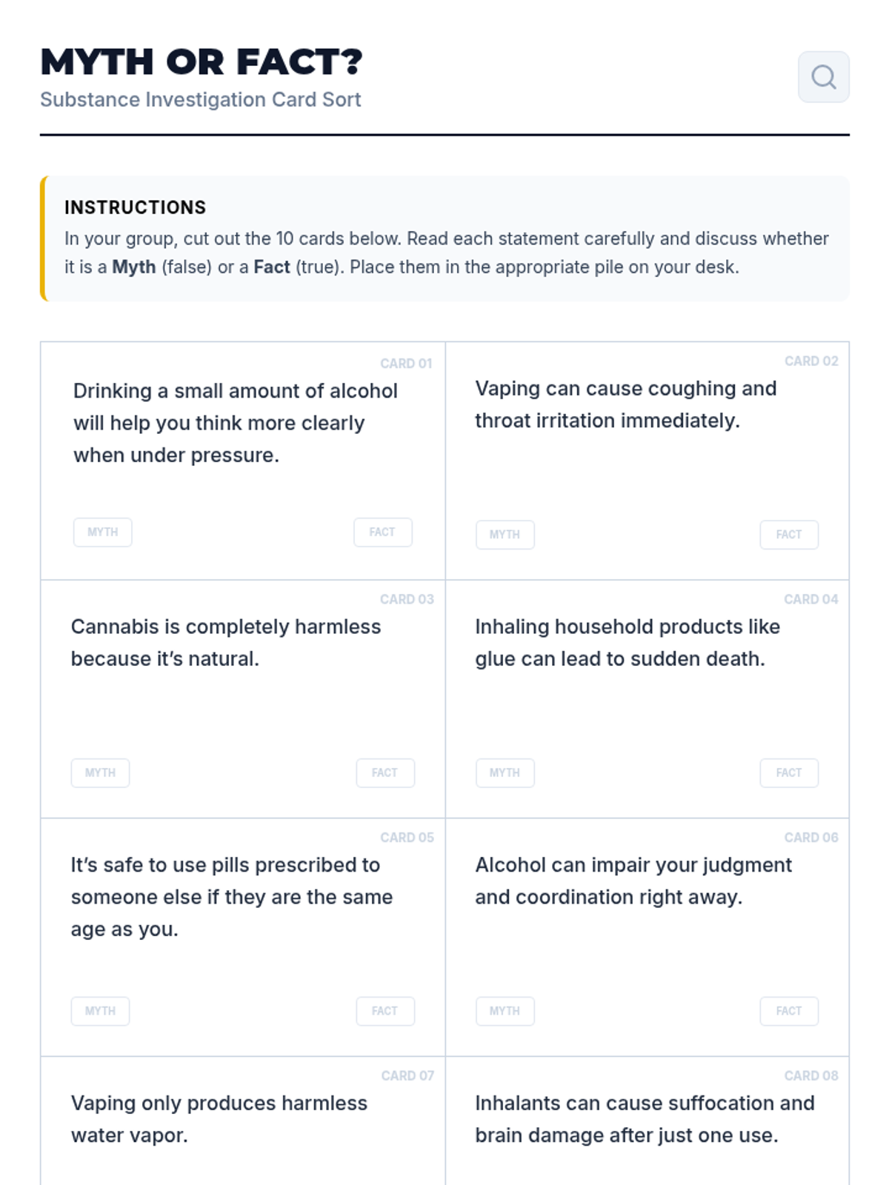
Task: Tag Card 05 as Fact
Action: (384, 1011)
